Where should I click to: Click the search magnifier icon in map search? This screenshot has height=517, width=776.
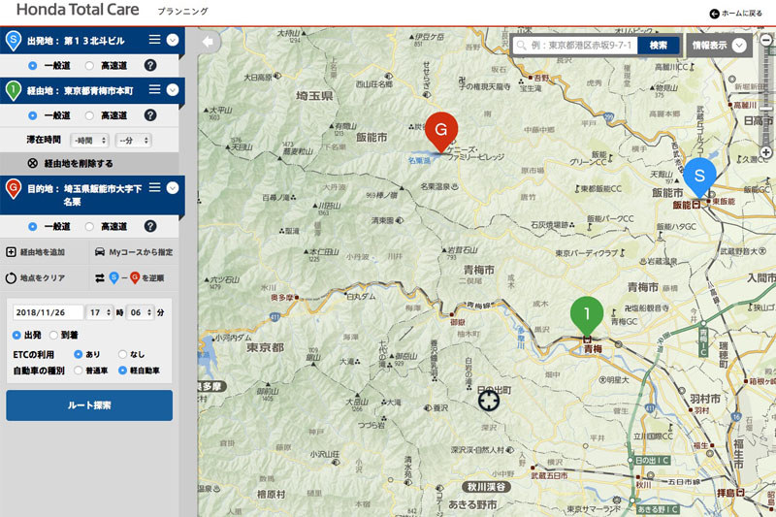click(521, 46)
